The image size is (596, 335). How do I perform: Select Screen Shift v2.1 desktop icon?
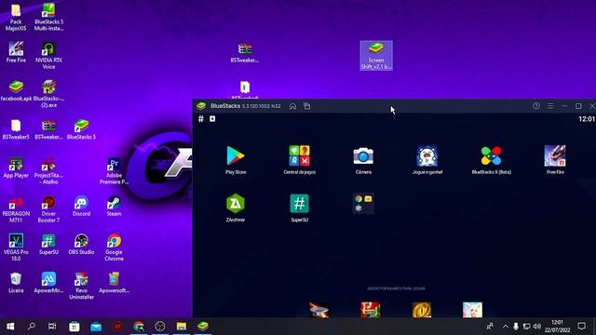click(x=376, y=56)
